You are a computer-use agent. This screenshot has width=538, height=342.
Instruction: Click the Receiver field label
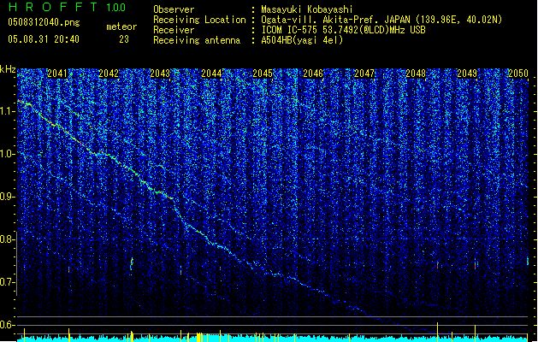(174, 30)
